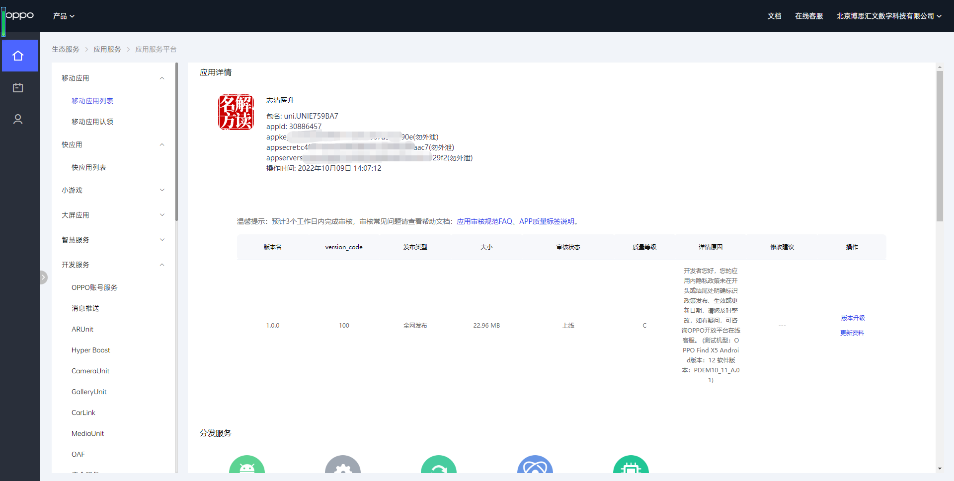Click the 应用详情 heading

tap(216, 72)
